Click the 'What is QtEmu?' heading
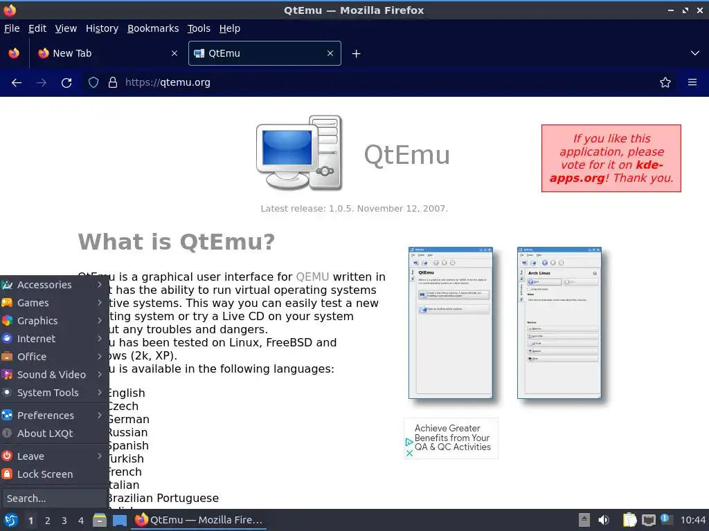This screenshot has height=531, width=709. click(x=177, y=241)
